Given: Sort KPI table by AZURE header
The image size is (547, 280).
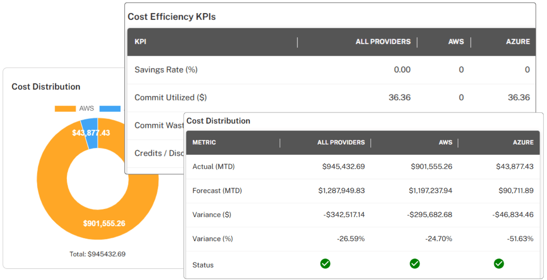Looking at the screenshot, I should coord(518,41).
